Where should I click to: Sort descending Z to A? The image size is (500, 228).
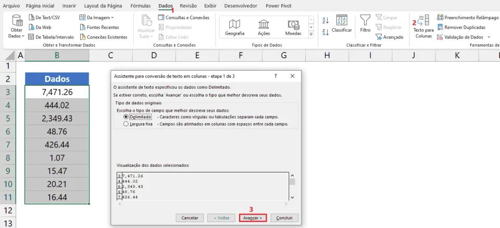(x=326, y=32)
